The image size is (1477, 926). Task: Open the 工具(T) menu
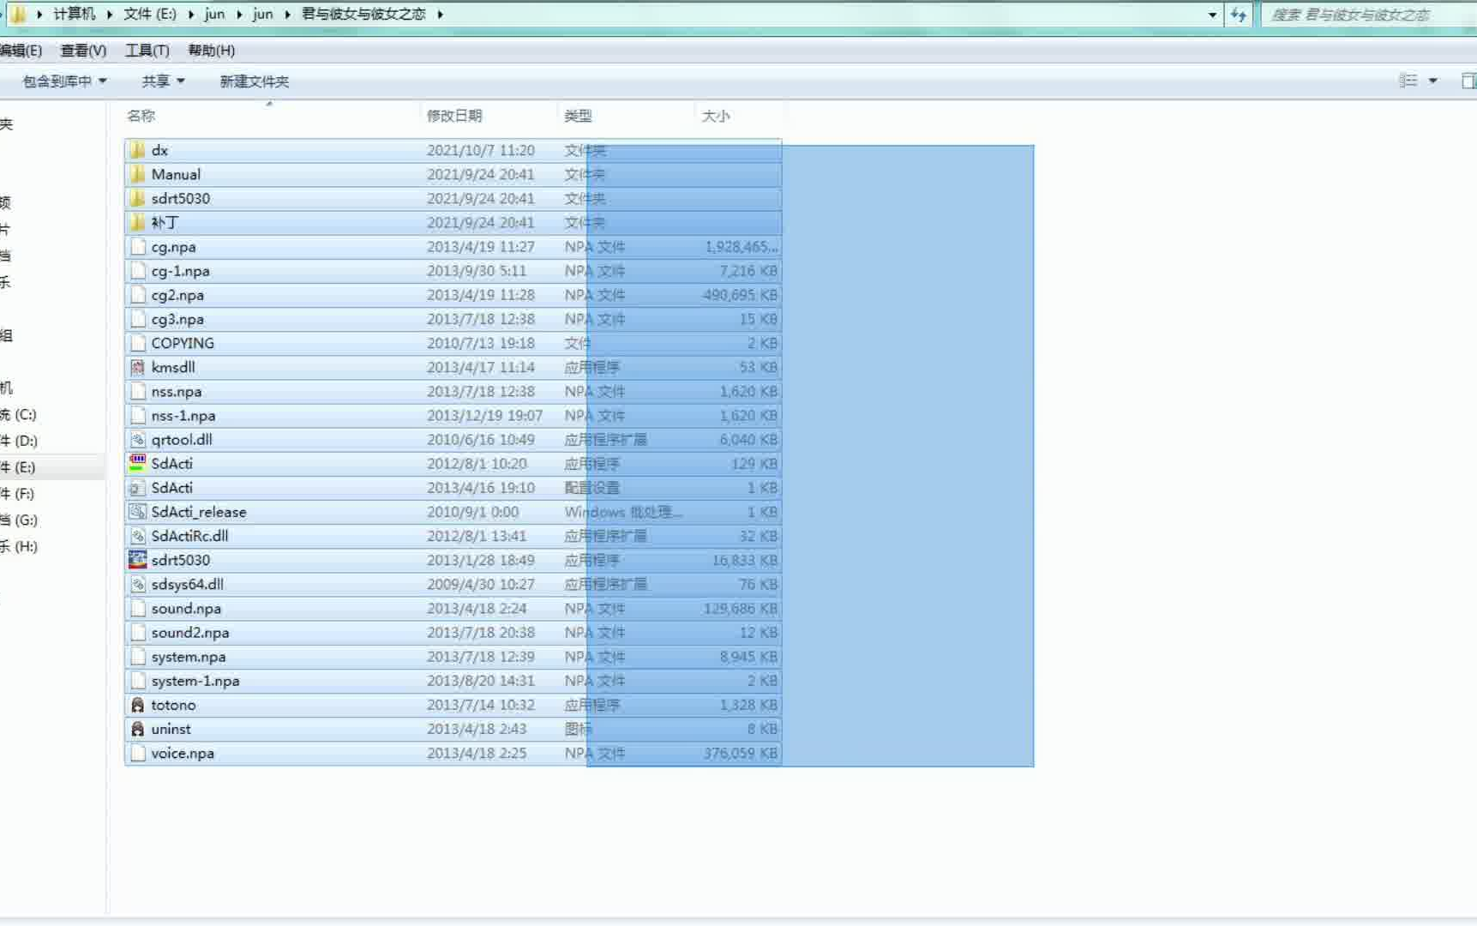[x=147, y=51]
